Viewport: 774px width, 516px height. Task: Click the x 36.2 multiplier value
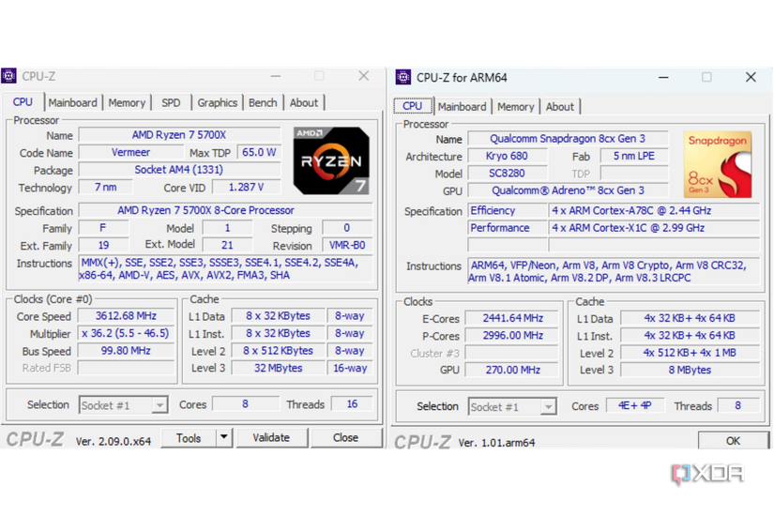click(x=126, y=333)
